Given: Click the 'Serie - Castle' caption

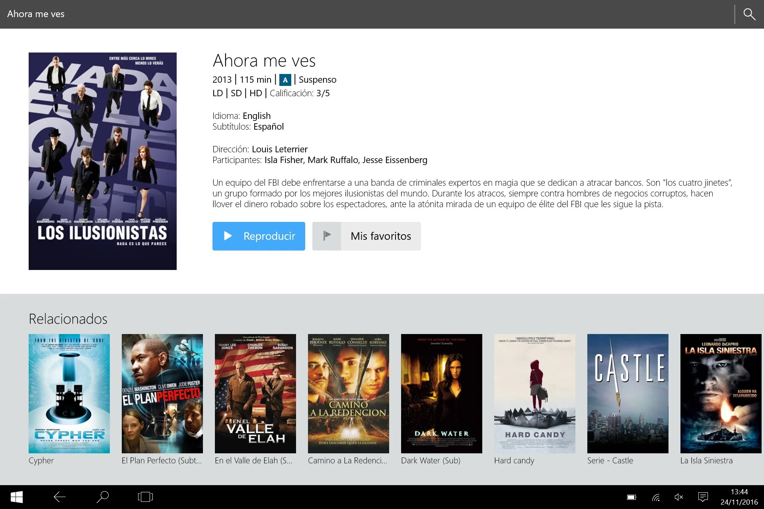Looking at the screenshot, I should pyautogui.click(x=610, y=460).
